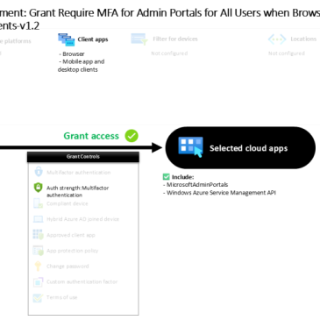The image size is (320, 320).
Task: Click the Compliant device icon
Action: (38, 203)
